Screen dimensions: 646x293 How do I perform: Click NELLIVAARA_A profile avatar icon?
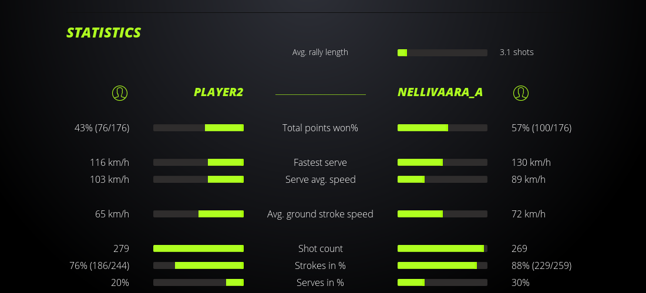(520, 93)
